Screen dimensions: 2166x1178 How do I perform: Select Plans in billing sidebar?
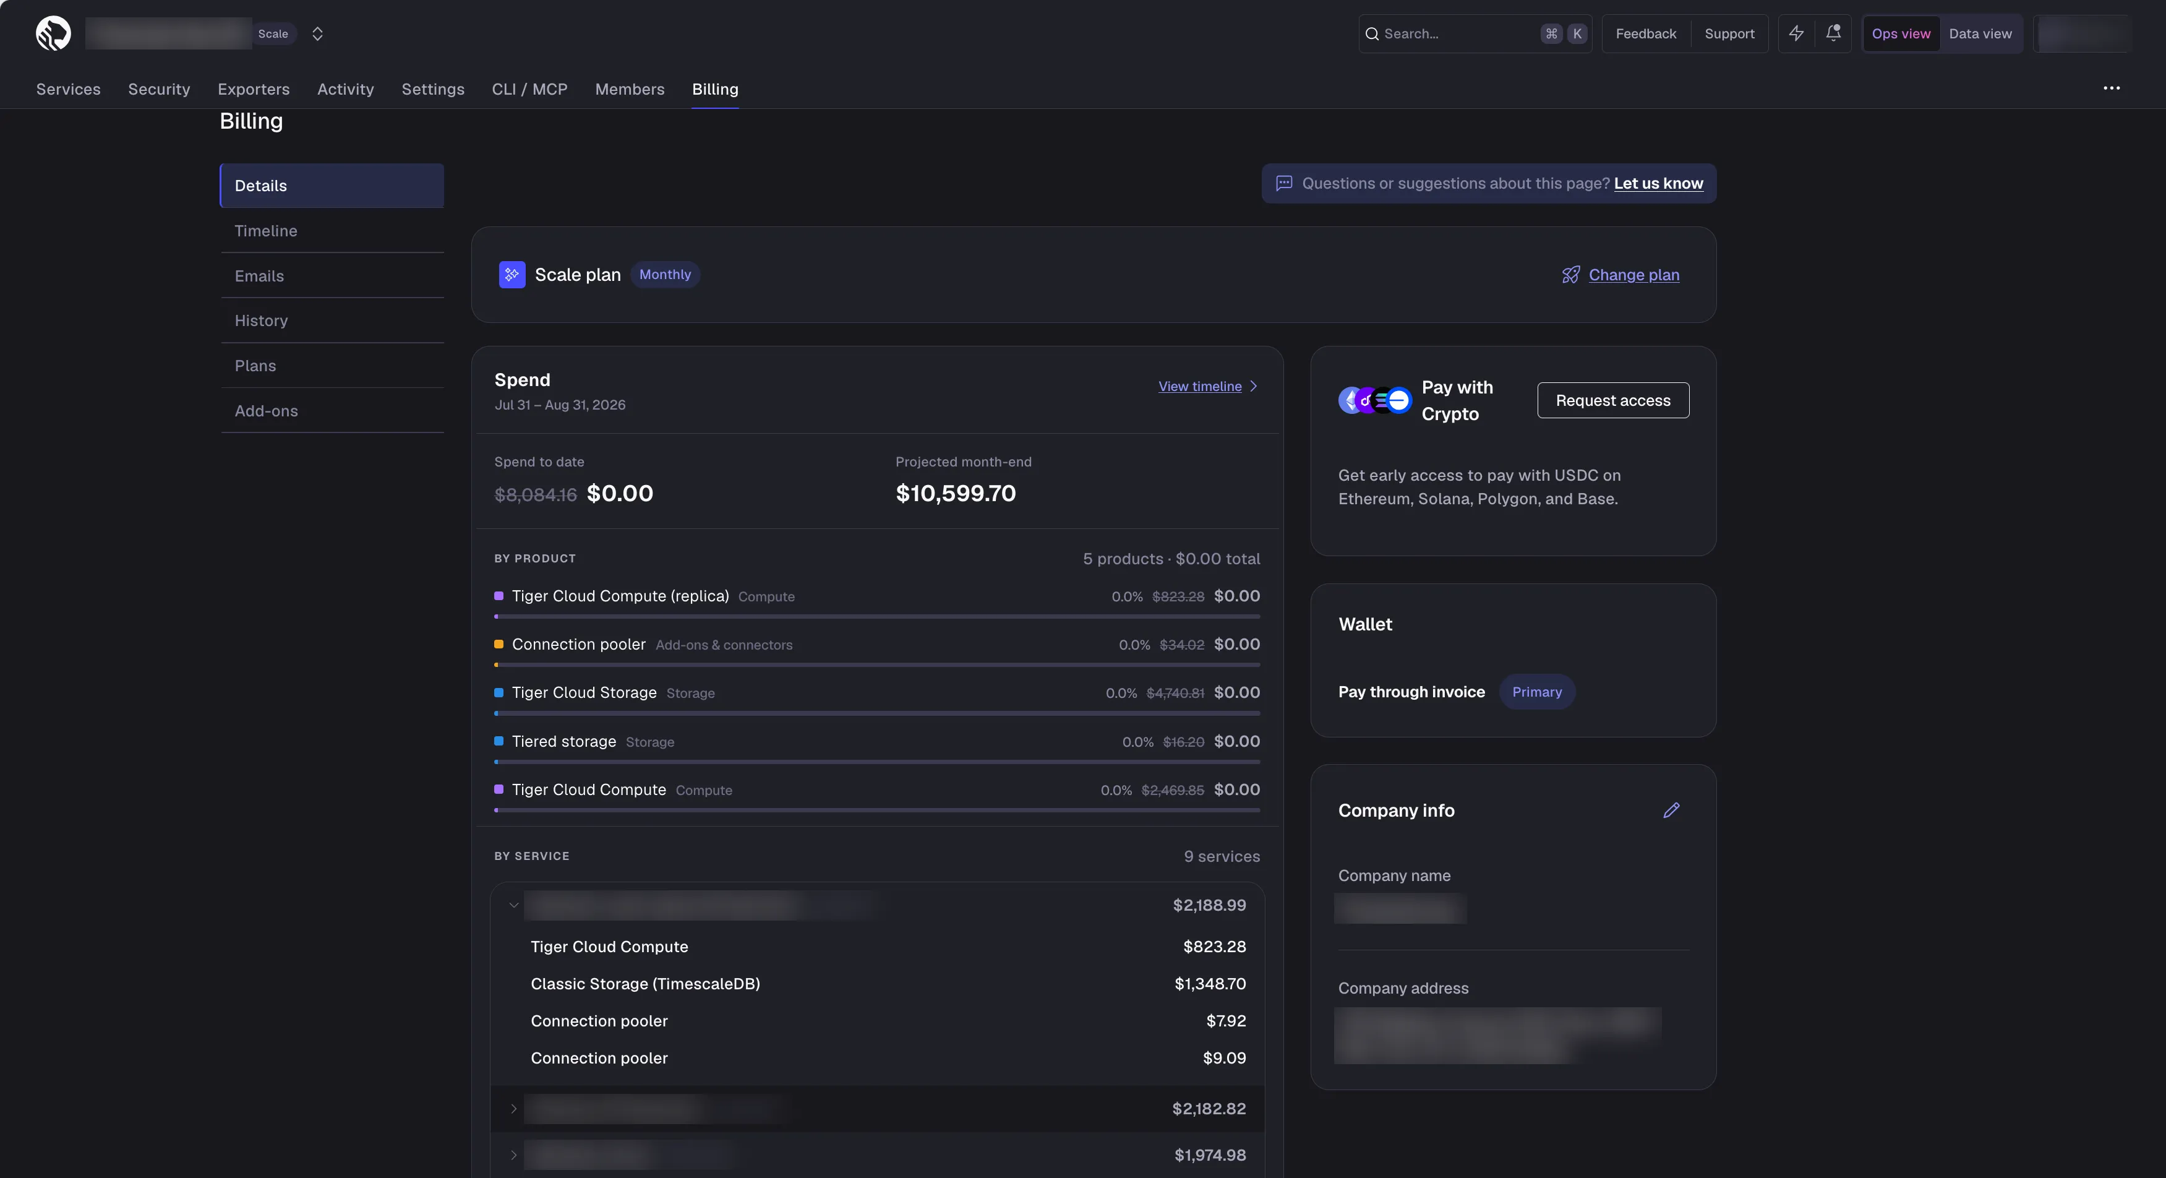332,366
